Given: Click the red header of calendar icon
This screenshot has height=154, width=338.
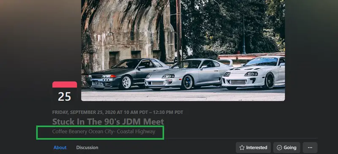Looking at the screenshot, I should pos(65,84).
